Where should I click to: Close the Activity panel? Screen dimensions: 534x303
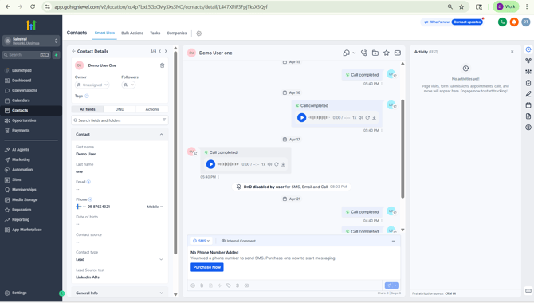(x=512, y=52)
